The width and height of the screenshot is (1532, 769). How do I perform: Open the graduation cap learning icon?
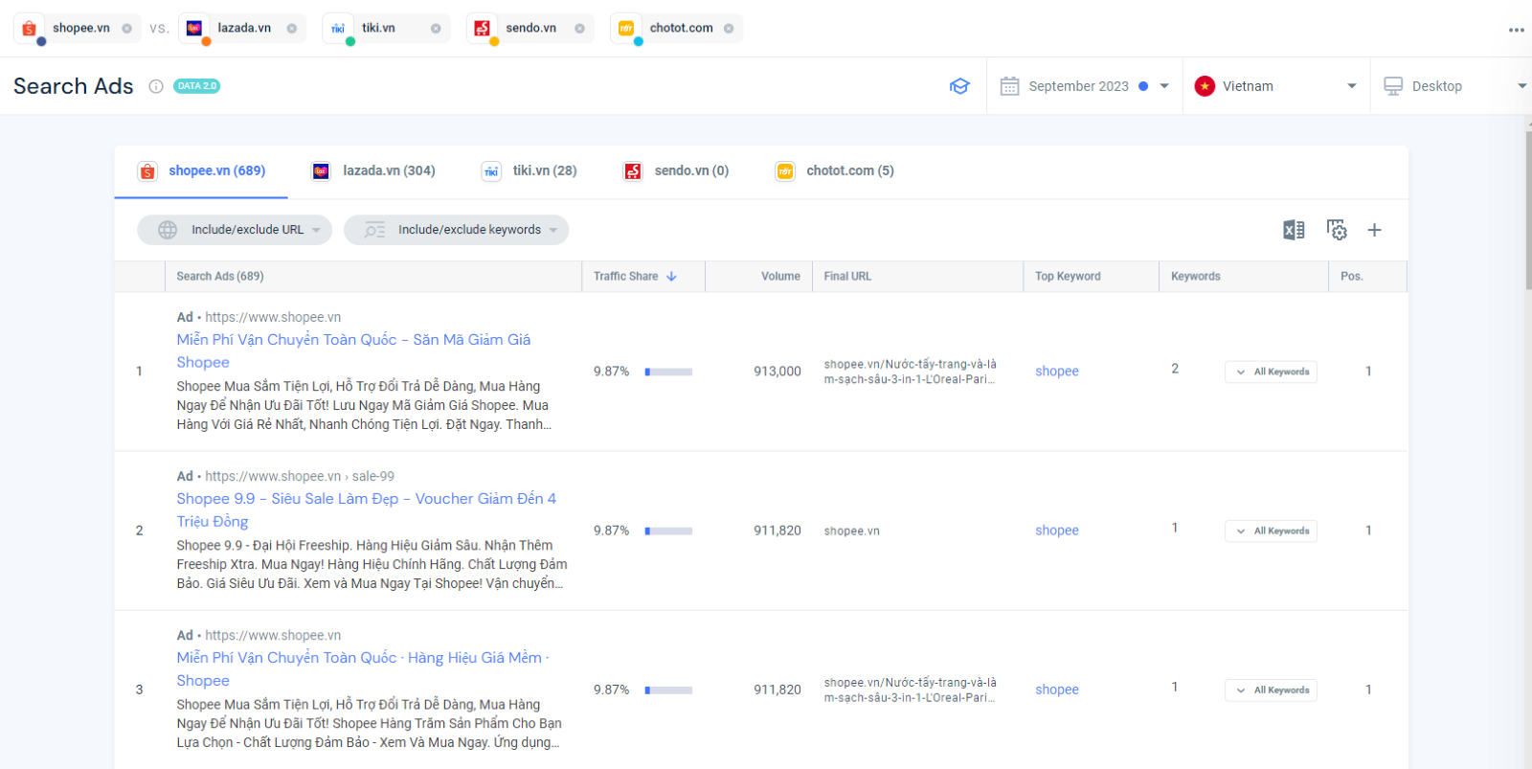pyautogui.click(x=959, y=86)
